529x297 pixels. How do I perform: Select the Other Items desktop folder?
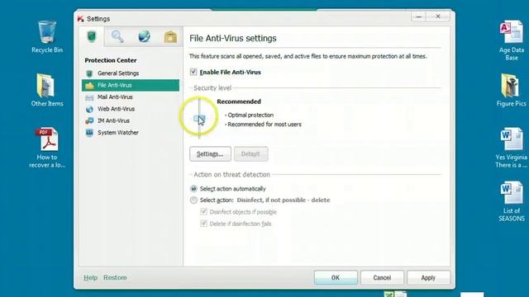[47, 90]
